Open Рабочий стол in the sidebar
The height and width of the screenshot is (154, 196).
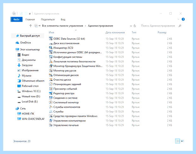[30, 86]
